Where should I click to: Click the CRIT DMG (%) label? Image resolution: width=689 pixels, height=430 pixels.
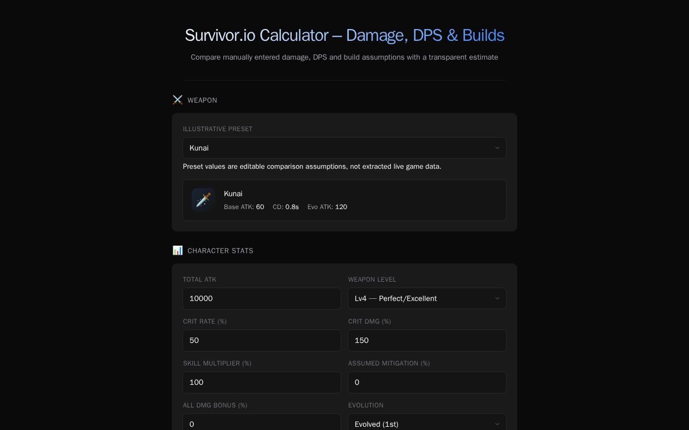click(x=370, y=321)
